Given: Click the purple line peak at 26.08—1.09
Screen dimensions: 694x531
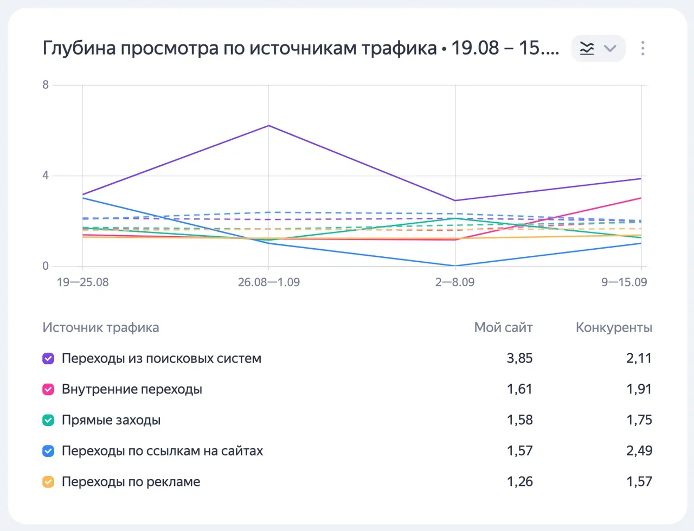Looking at the screenshot, I should click(x=269, y=126).
